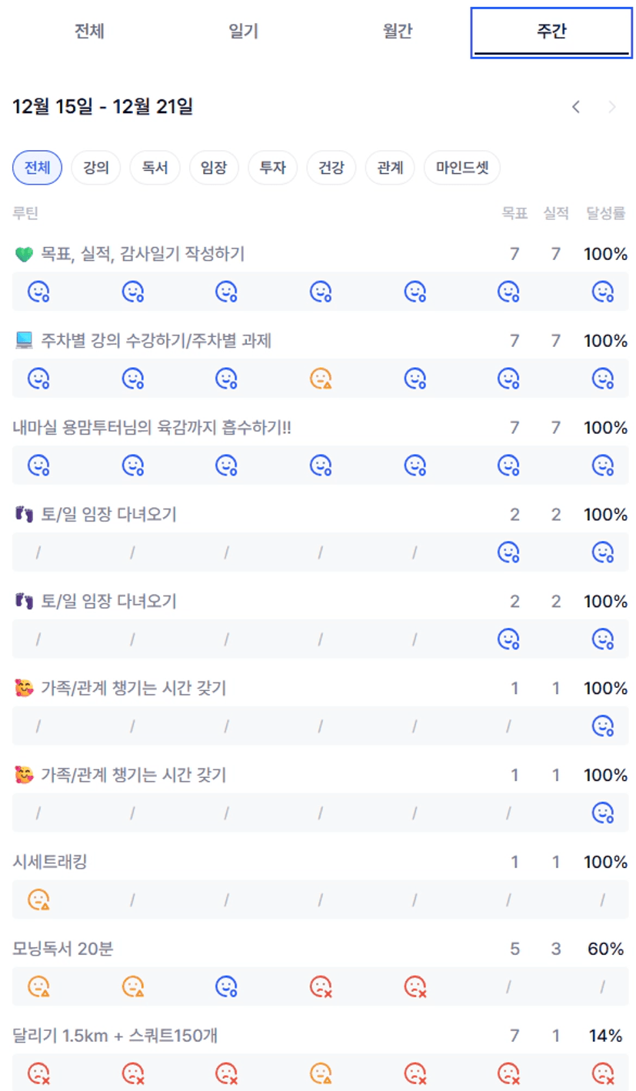Screen dimensions: 636x1091
Task: Go to previous week with left chevron
Action: click(x=575, y=108)
